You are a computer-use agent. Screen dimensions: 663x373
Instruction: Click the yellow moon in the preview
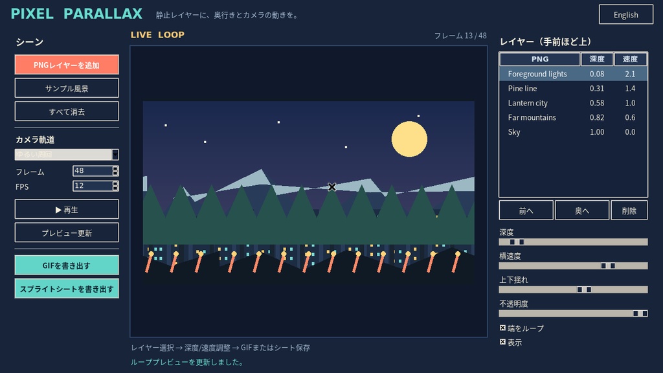click(x=409, y=139)
